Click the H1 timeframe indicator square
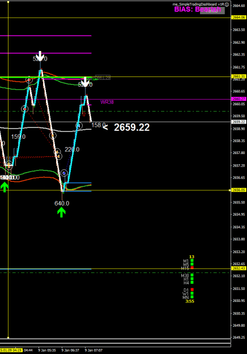The image size is (247, 354). 192,279
